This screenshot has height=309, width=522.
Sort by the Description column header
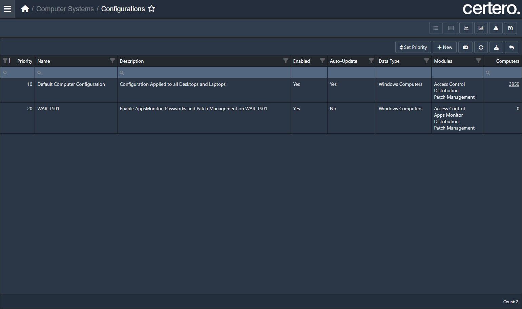coord(132,61)
